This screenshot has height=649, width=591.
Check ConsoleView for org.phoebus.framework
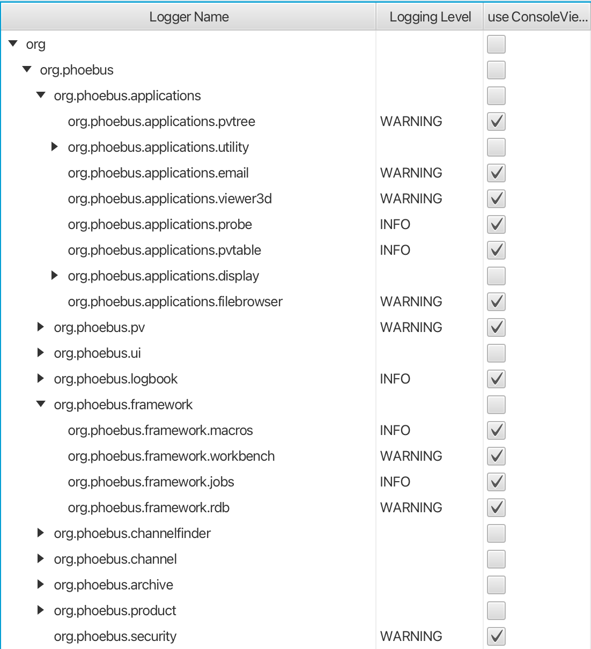pyautogui.click(x=496, y=404)
